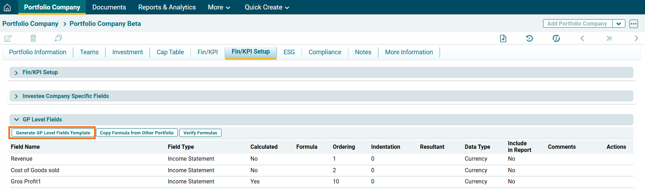Click the currency refresh icon

tap(556, 38)
